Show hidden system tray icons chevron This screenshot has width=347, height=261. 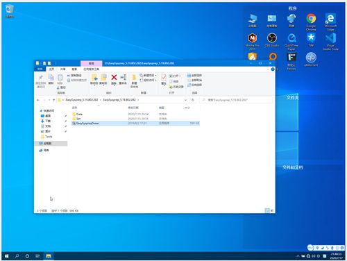298,256
